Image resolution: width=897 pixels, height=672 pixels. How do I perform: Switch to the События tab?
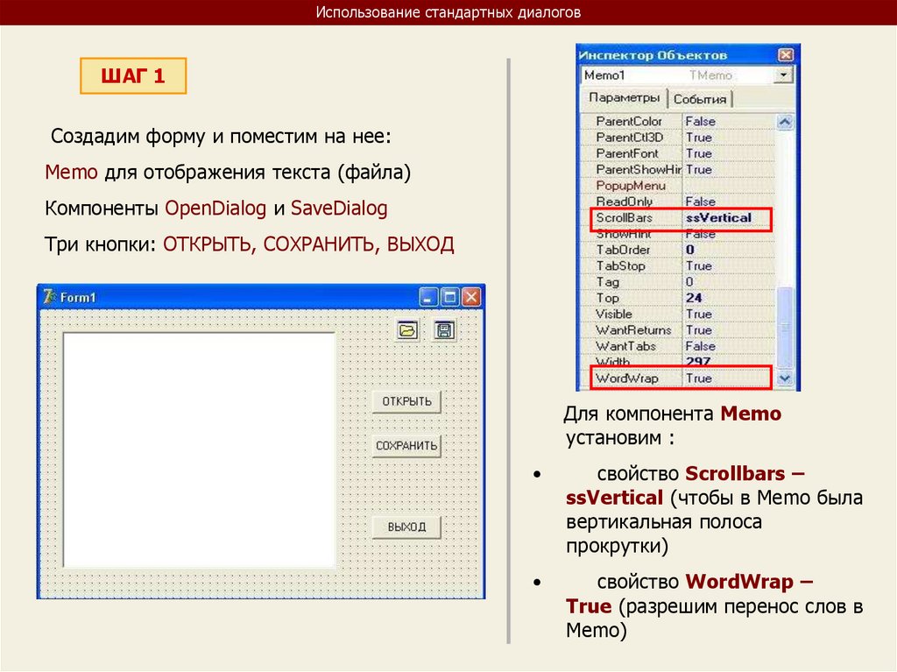(700, 99)
